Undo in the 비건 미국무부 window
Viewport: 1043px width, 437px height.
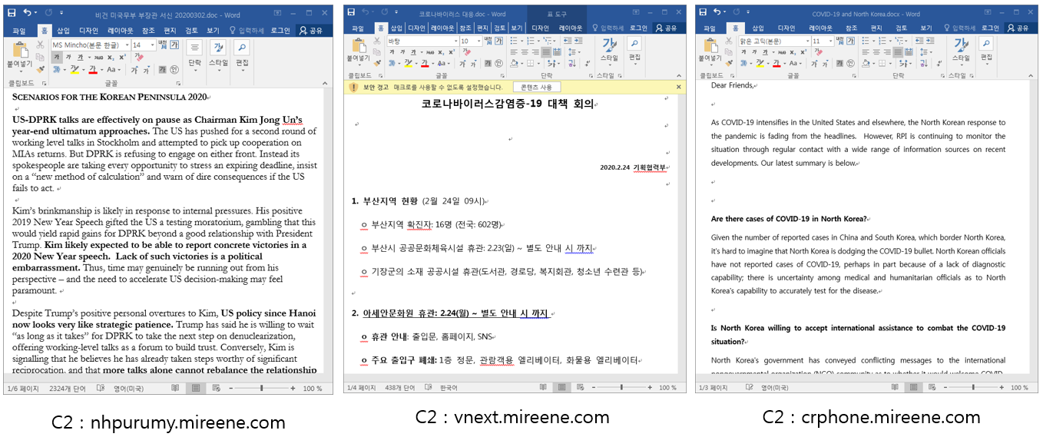coord(27,12)
